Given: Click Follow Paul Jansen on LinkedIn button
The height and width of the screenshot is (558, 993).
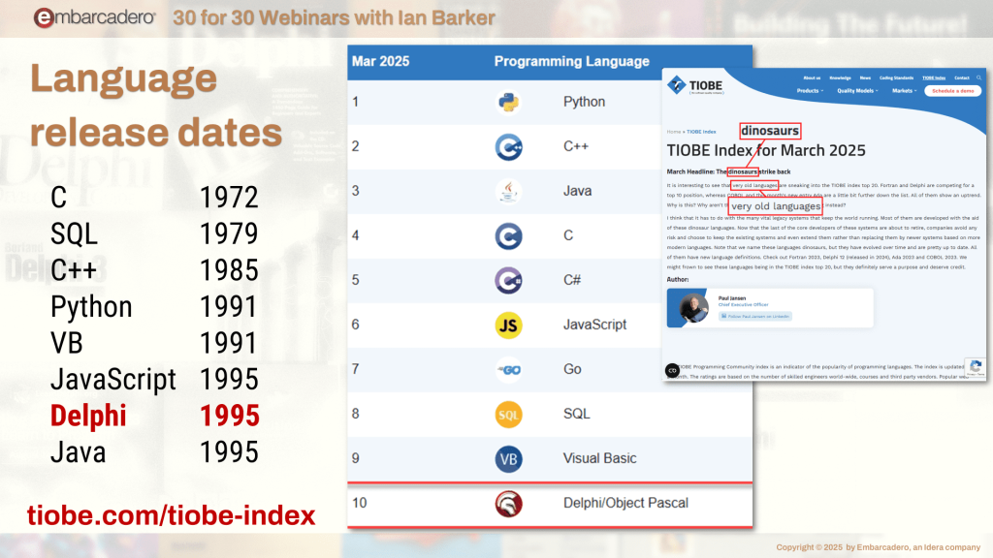Looking at the screenshot, I should (754, 317).
